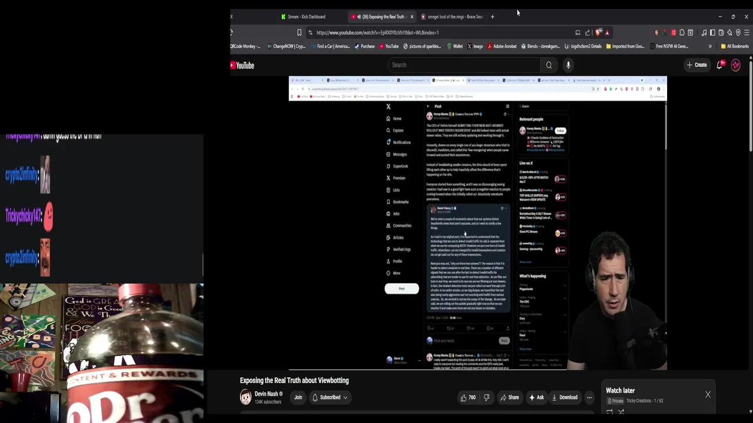The image size is (753, 423).
Task: Open the Image bookmark
Action: 475,46
